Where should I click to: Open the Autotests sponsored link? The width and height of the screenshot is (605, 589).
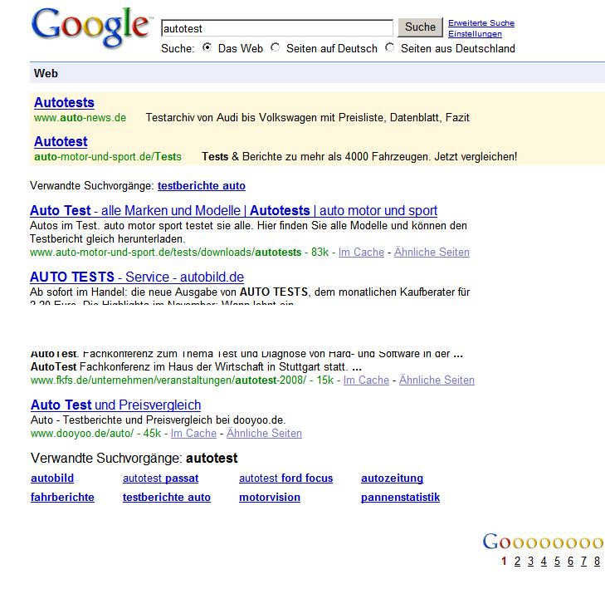click(x=64, y=102)
